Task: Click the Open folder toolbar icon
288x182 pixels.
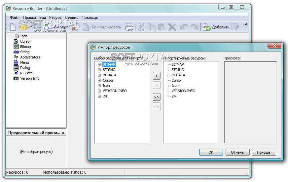Action: click(x=23, y=27)
